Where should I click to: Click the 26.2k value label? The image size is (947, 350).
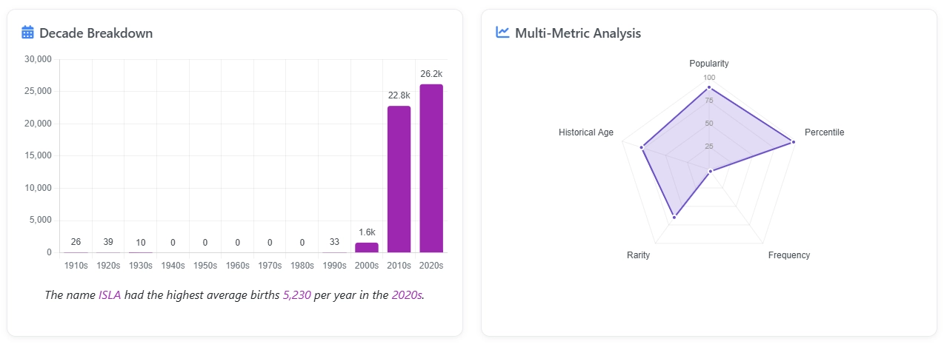(431, 74)
